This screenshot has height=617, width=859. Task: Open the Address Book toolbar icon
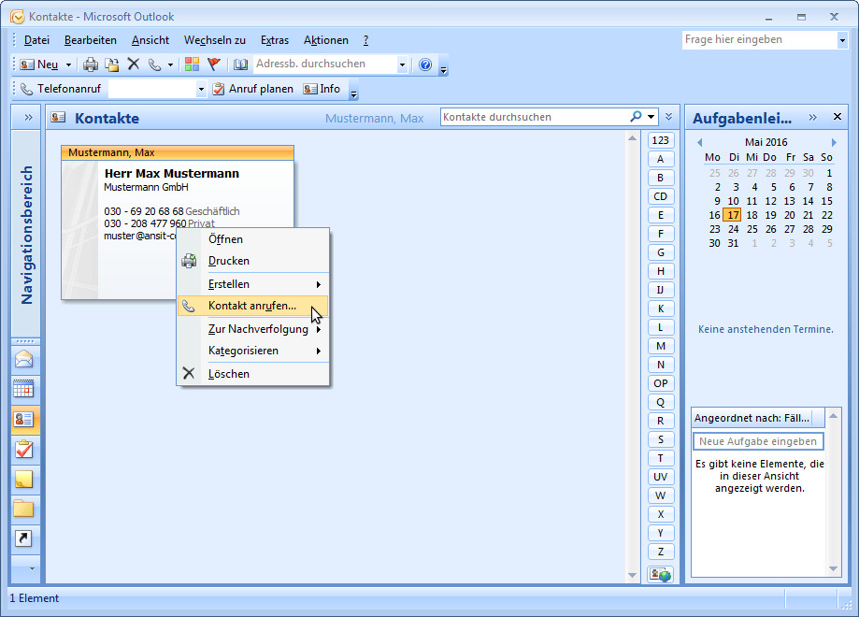tap(239, 64)
